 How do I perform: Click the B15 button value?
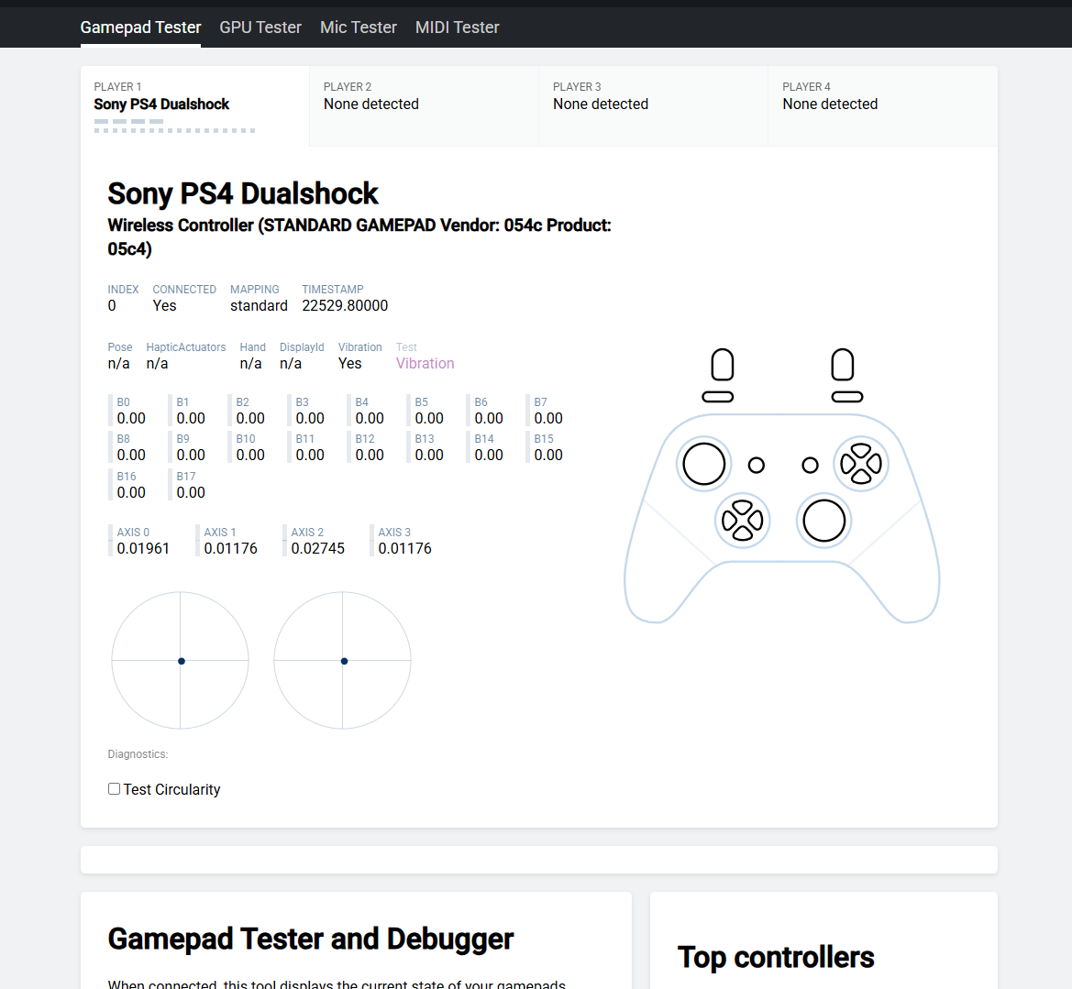tap(548, 456)
